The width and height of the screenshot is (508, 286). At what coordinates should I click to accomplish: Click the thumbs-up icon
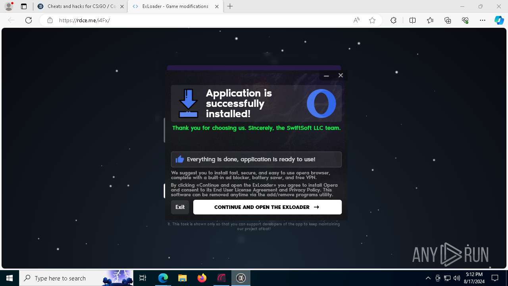(180, 159)
